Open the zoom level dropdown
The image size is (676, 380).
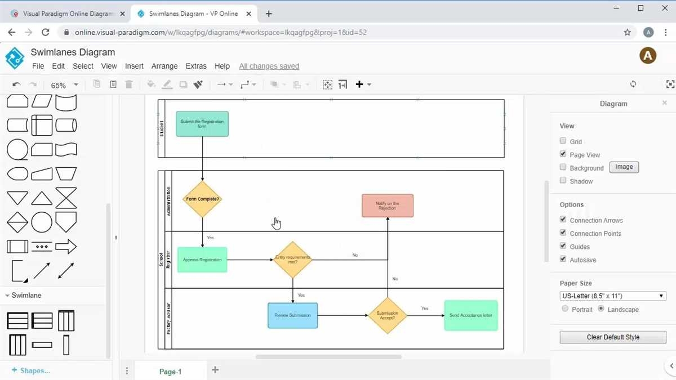[64, 84]
